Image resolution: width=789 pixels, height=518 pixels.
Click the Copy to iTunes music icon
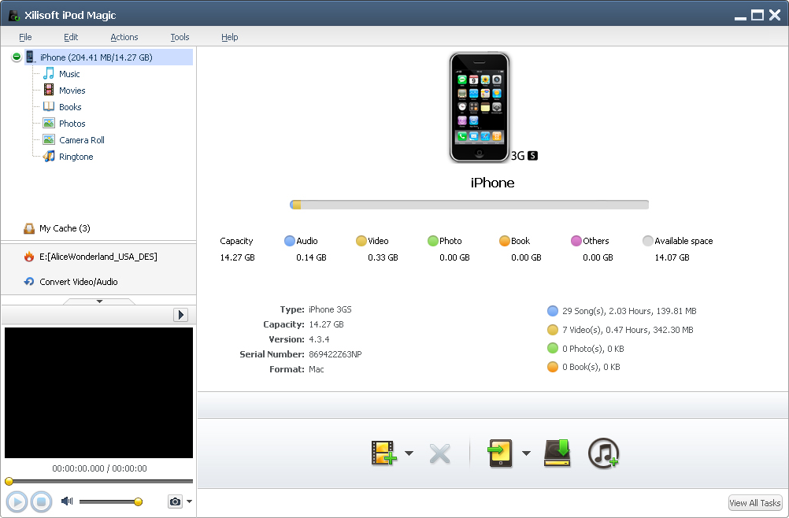pyautogui.click(x=603, y=453)
